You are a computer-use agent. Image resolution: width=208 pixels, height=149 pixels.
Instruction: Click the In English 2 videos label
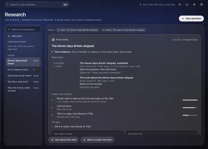[x=59, y=65]
